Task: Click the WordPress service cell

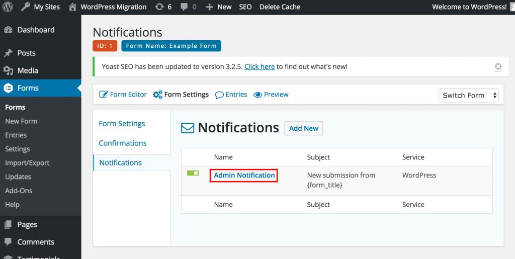Action: 419,176
